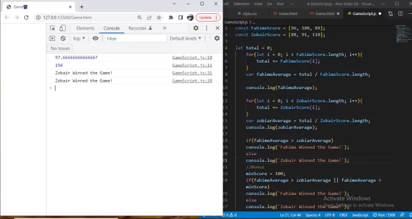Open the Chrome tab search chevron
The image size is (412, 219).
point(174,4)
